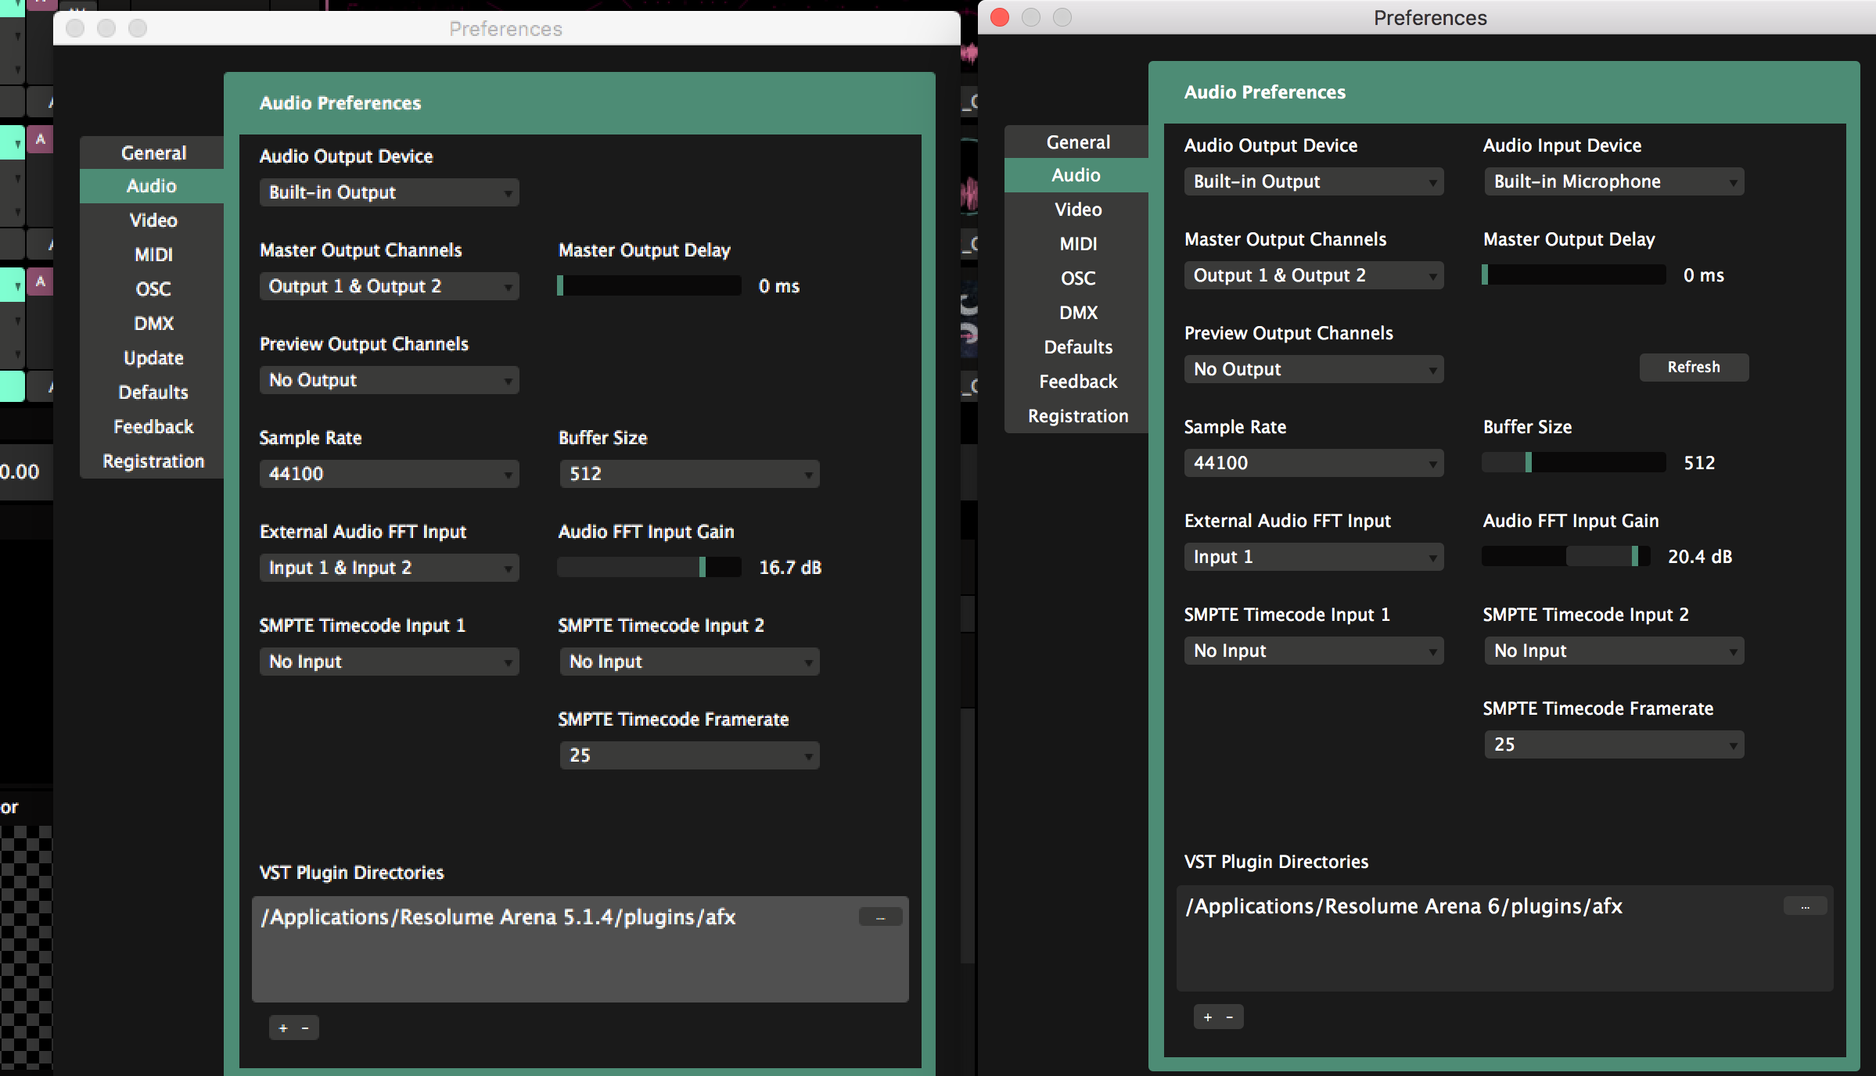Viewport: 1876px width, 1076px height.
Task: Open the Built-in Microphone input device dropdown
Action: pos(1613,181)
